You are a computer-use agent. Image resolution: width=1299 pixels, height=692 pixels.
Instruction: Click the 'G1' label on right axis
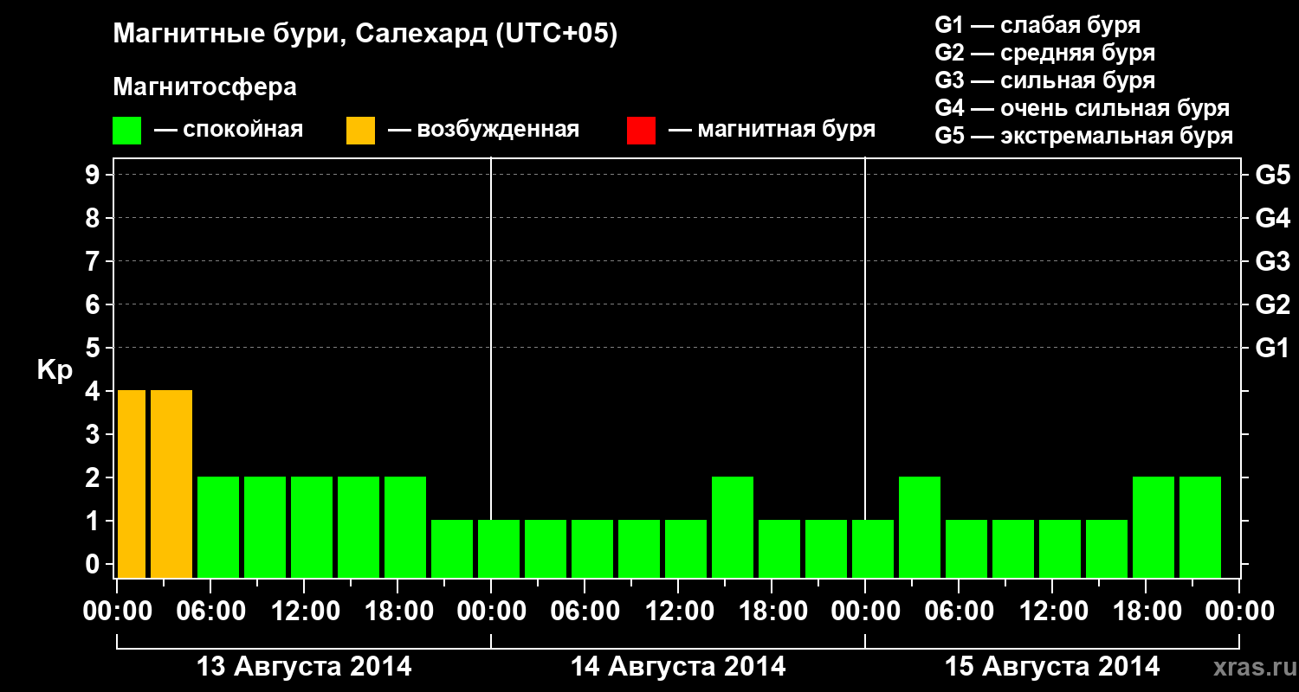1272,348
